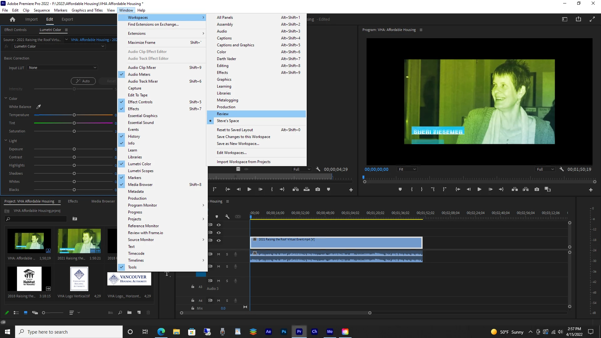Open Program monitor settings wrench

[562, 169]
